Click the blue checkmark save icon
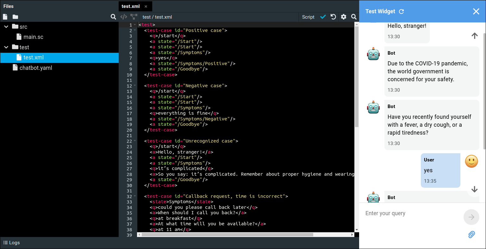 point(323,17)
